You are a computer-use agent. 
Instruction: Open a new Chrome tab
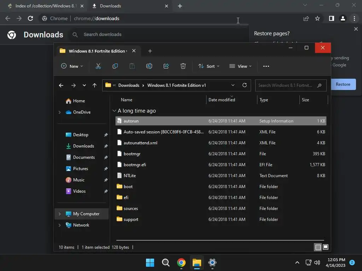tap(180, 6)
